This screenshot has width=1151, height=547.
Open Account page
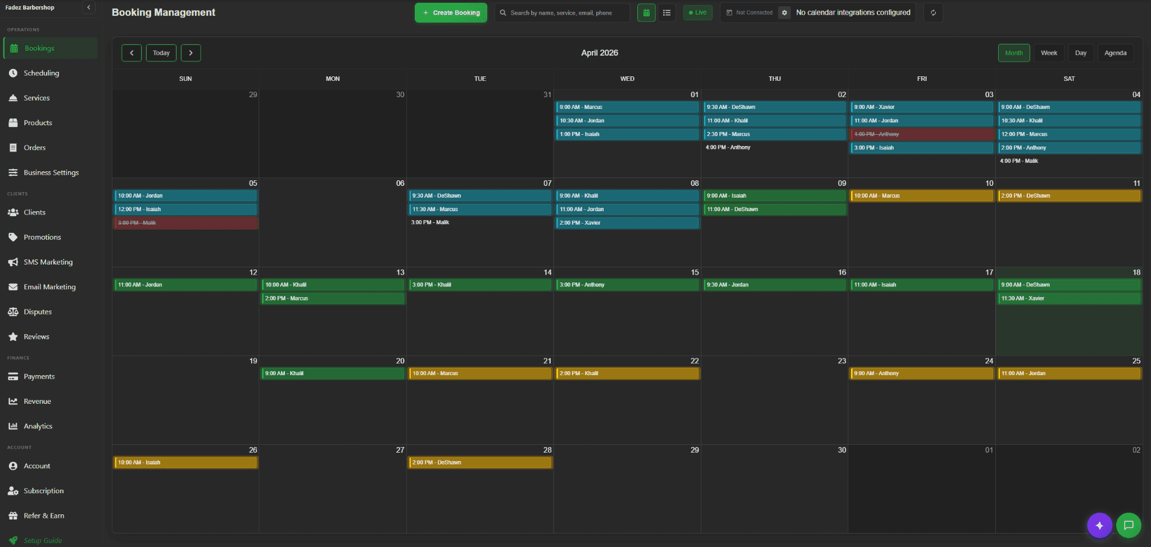51,466
